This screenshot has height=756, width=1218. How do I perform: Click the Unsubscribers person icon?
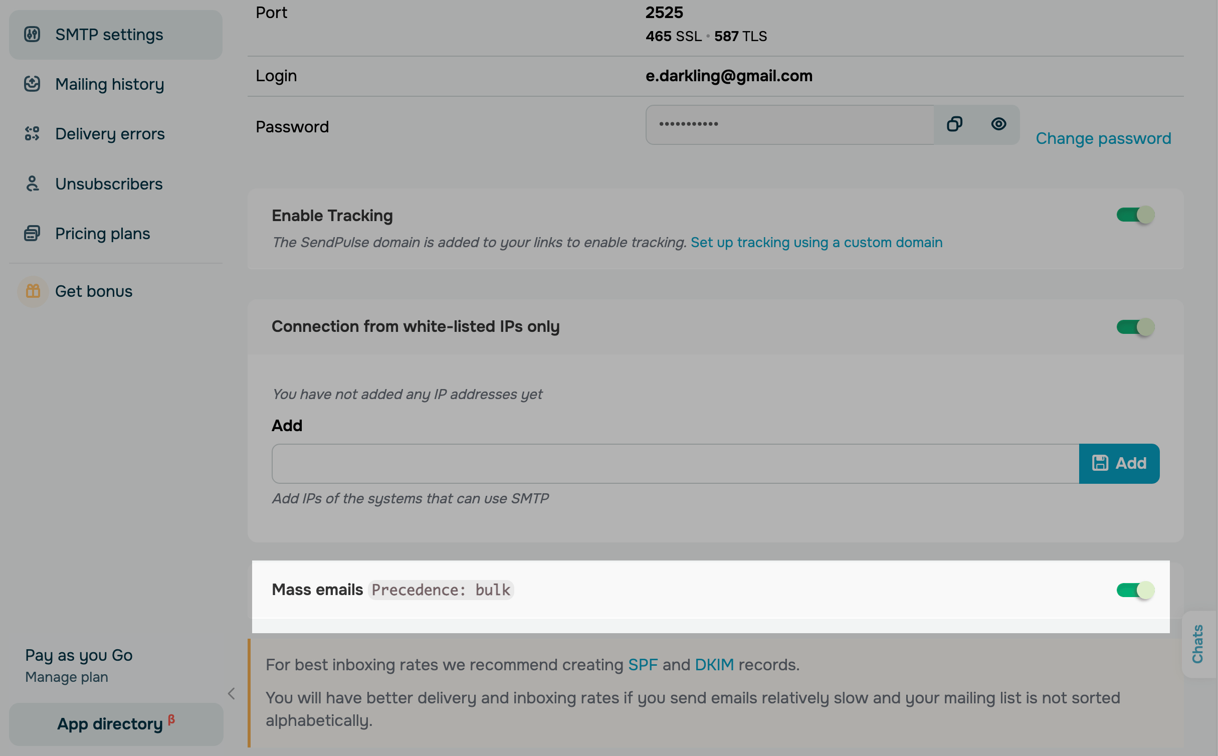[x=32, y=184]
